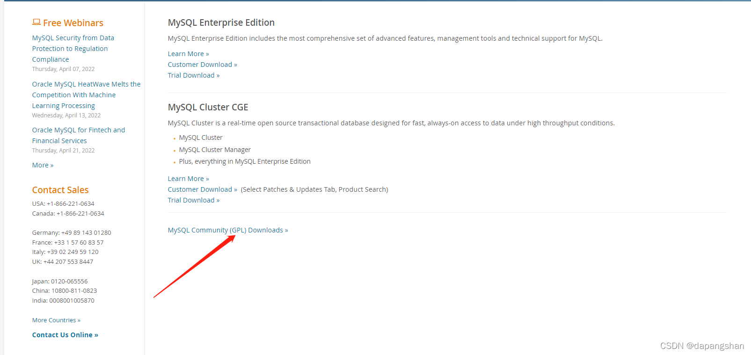Click the date Wednesday, April 13, 2022

point(66,116)
